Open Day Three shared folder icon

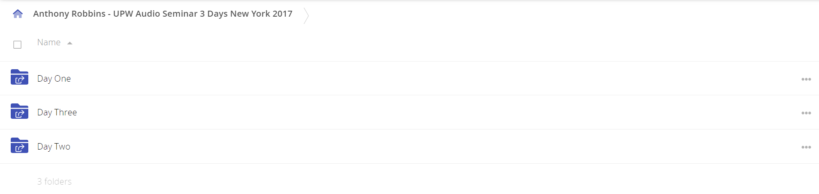pos(19,111)
